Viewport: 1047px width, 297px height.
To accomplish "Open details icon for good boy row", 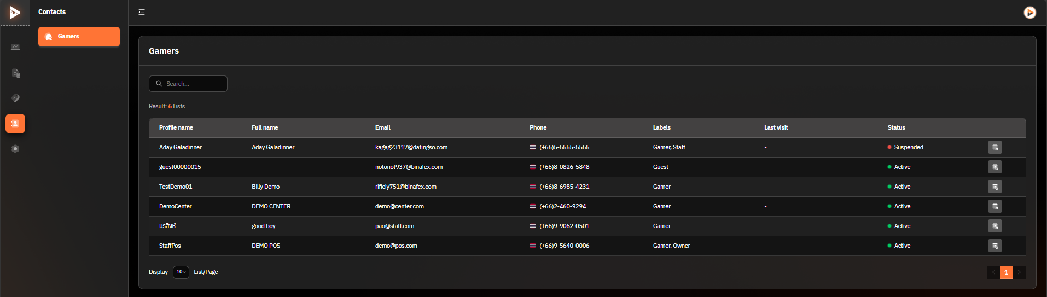I will pyautogui.click(x=995, y=226).
